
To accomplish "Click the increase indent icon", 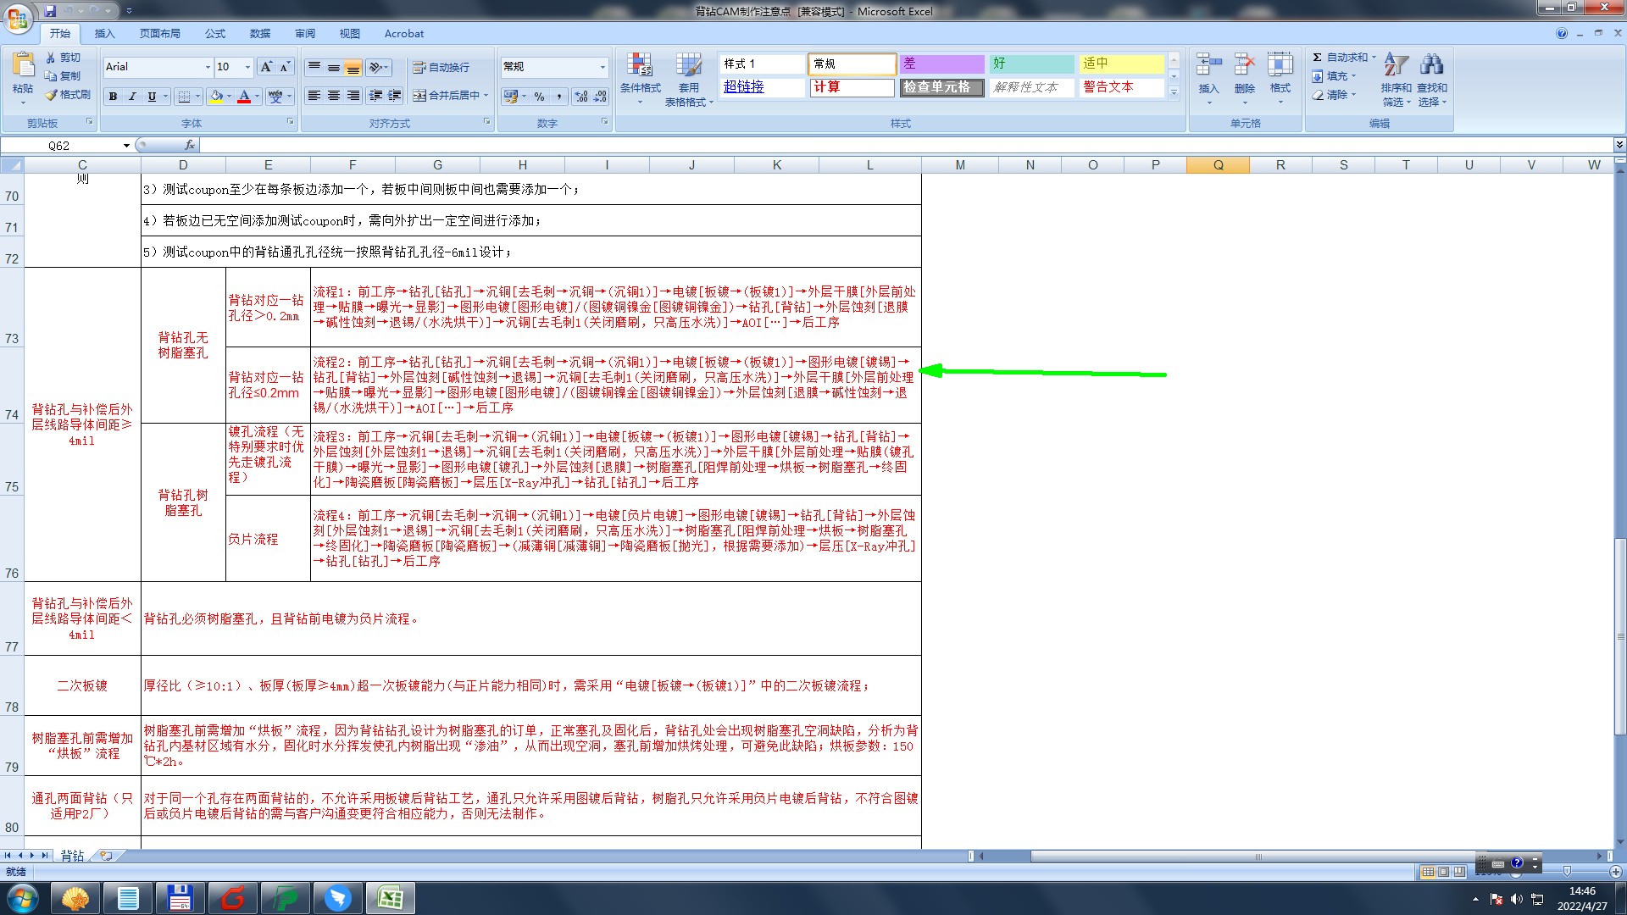I will [x=395, y=96].
